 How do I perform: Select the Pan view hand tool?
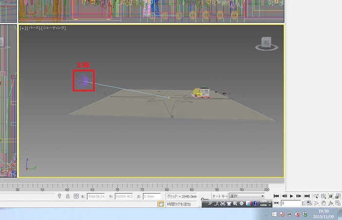pyautogui.click(x=324, y=203)
